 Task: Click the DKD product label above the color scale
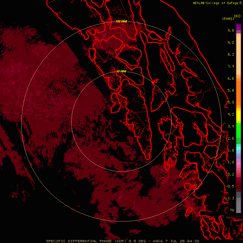pos(237,16)
